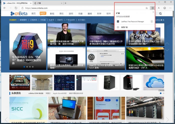Open the HOT navigation item
This screenshot has height=124, width=175.
pos(43,13)
